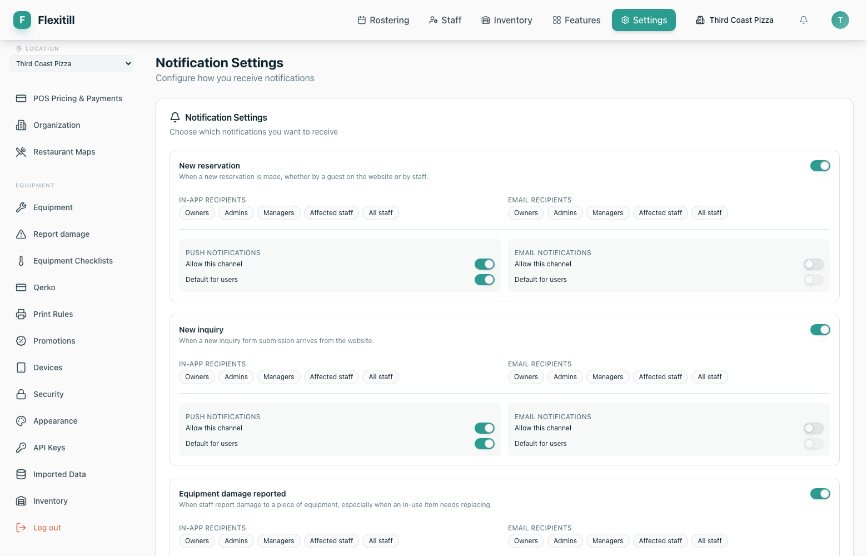Image resolution: width=867 pixels, height=556 pixels.
Task: Disable the New inquiry notification toggle
Action: (x=820, y=330)
